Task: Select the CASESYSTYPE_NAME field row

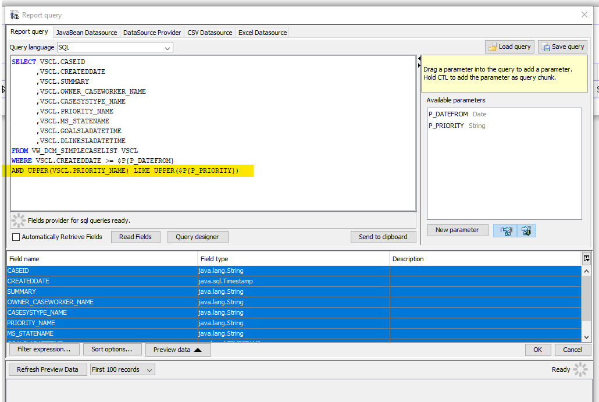Action: coord(294,312)
